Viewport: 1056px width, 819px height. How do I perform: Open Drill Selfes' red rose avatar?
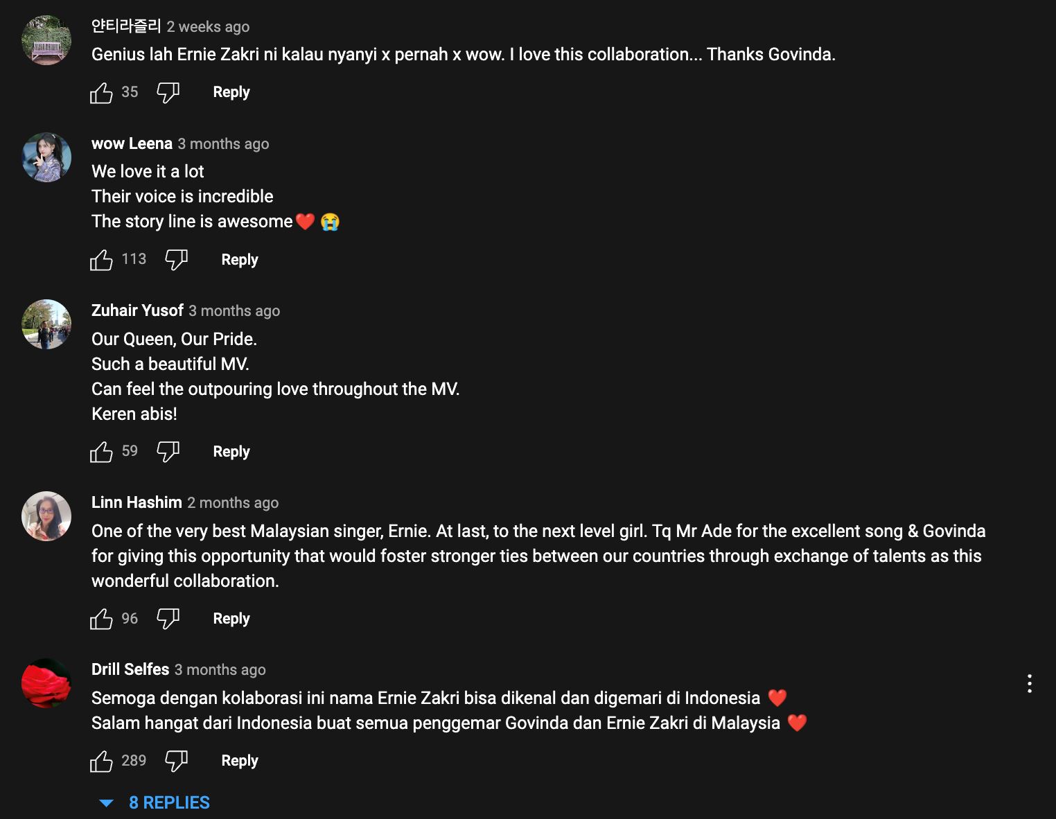pos(46,683)
